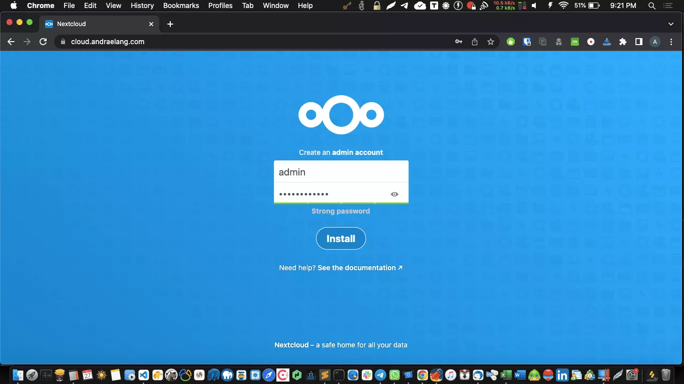This screenshot has height=384, width=684.
Task: Open the Help menu
Action: pos(305,6)
